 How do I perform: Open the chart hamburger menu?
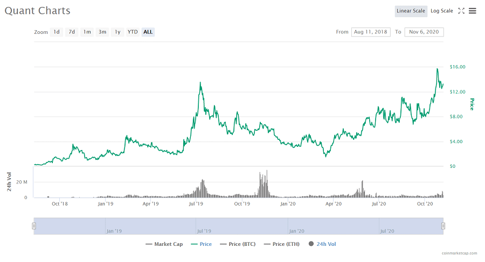point(472,11)
